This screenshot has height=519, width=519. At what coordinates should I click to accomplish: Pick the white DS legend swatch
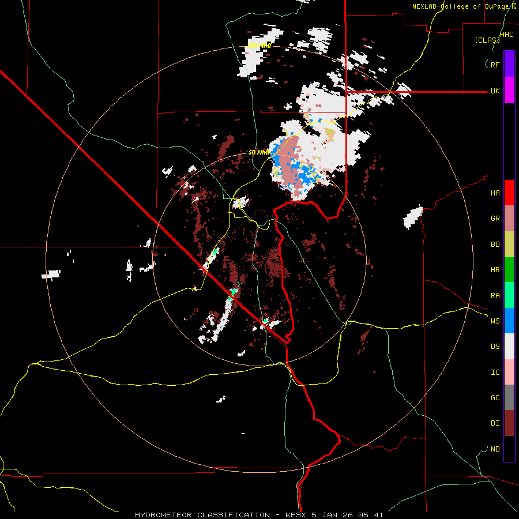point(509,346)
